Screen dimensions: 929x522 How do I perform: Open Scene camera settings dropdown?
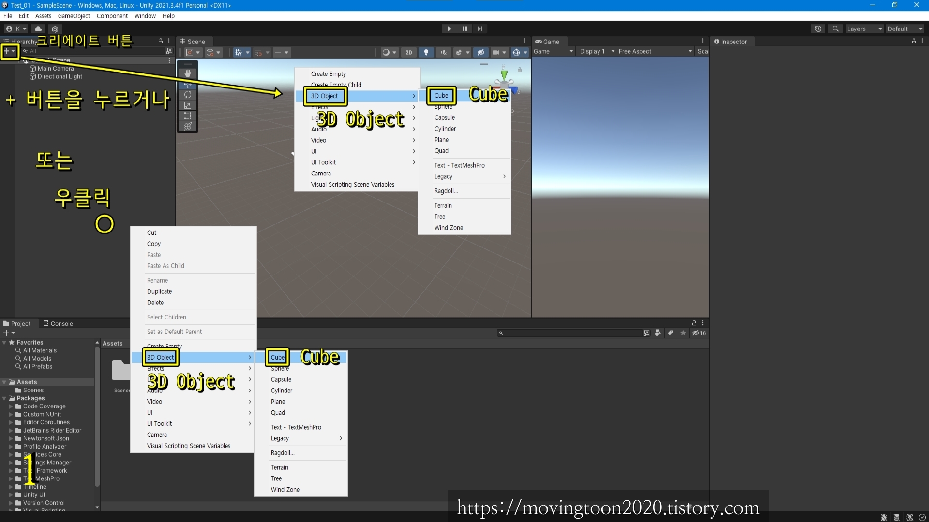click(499, 52)
